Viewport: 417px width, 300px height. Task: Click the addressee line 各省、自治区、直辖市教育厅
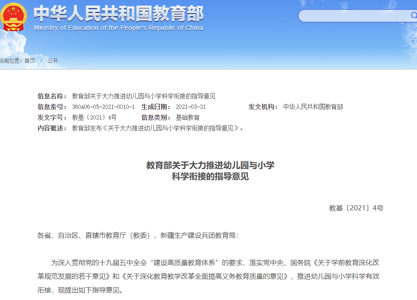point(138,236)
